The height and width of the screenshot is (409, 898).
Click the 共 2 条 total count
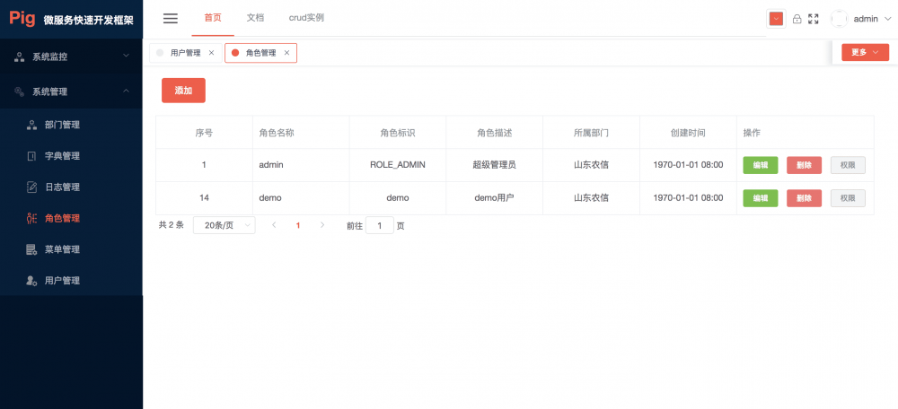coord(172,225)
